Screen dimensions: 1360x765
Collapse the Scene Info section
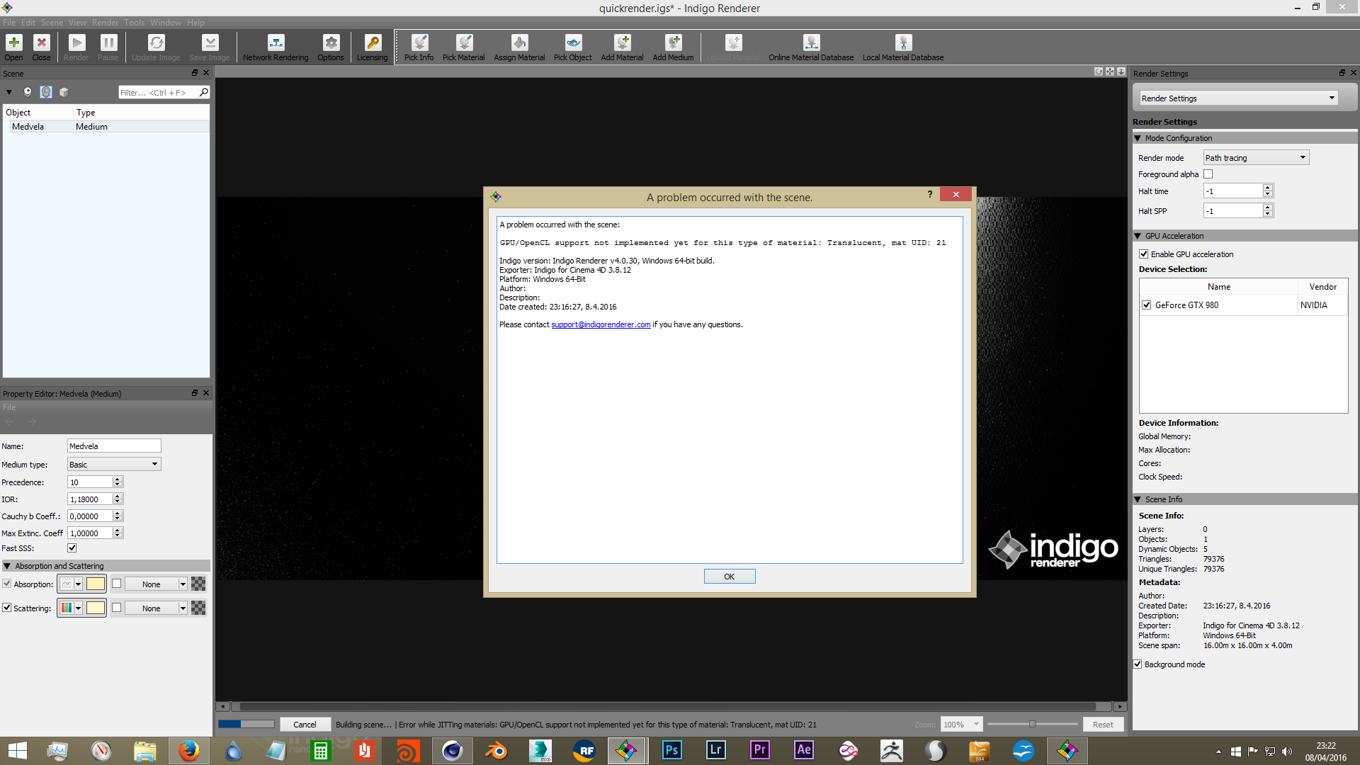[1138, 499]
